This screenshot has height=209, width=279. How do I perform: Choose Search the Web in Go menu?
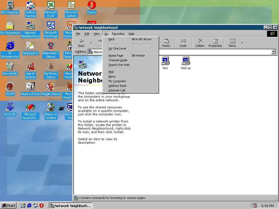[131, 65]
